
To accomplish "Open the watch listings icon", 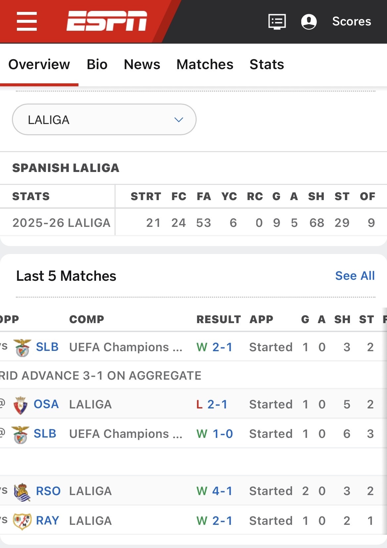I will pos(277,22).
